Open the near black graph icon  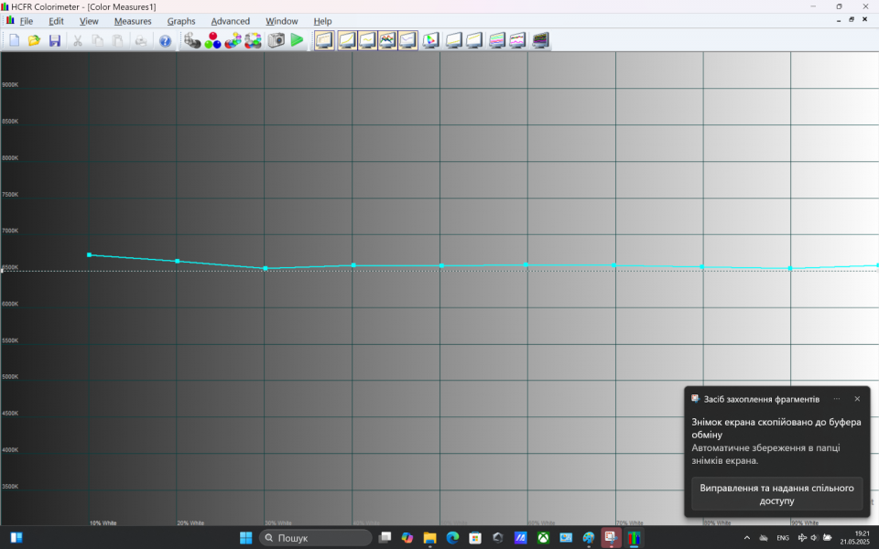[453, 40]
